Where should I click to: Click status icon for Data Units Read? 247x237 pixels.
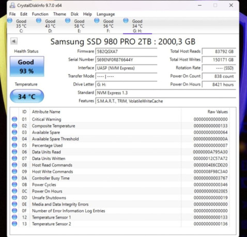[x=14, y=151]
